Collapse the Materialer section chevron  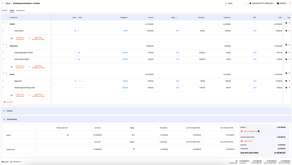tap(6, 45)
